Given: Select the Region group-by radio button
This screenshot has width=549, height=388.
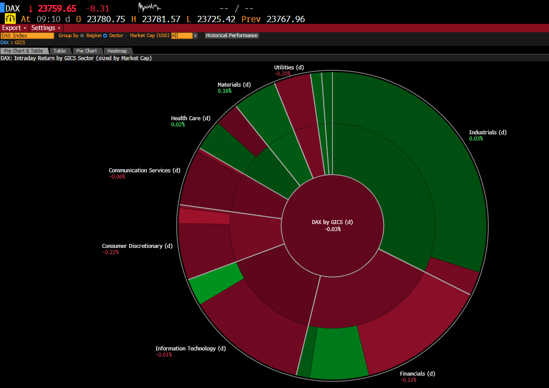Looking at the screenshot, I should 82,35.
